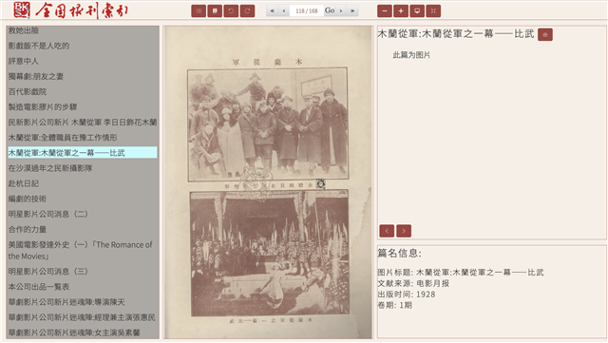Click the page view document icon

tap(215, 10)
